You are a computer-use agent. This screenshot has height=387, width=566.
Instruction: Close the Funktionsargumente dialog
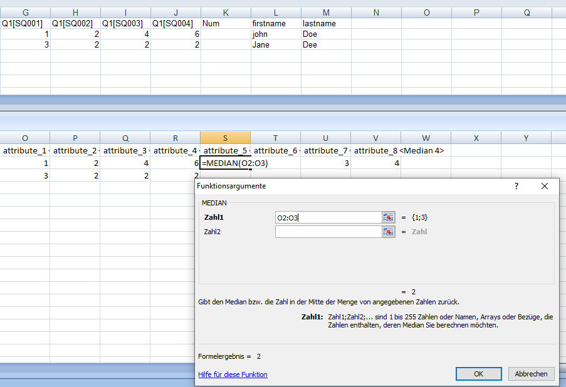click(544, 186)
